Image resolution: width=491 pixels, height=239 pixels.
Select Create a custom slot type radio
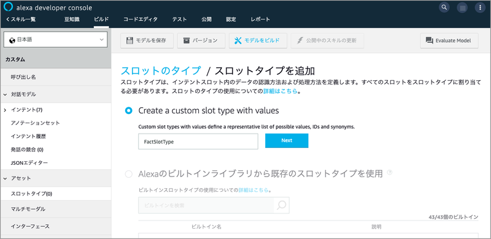tap(128, 110)
